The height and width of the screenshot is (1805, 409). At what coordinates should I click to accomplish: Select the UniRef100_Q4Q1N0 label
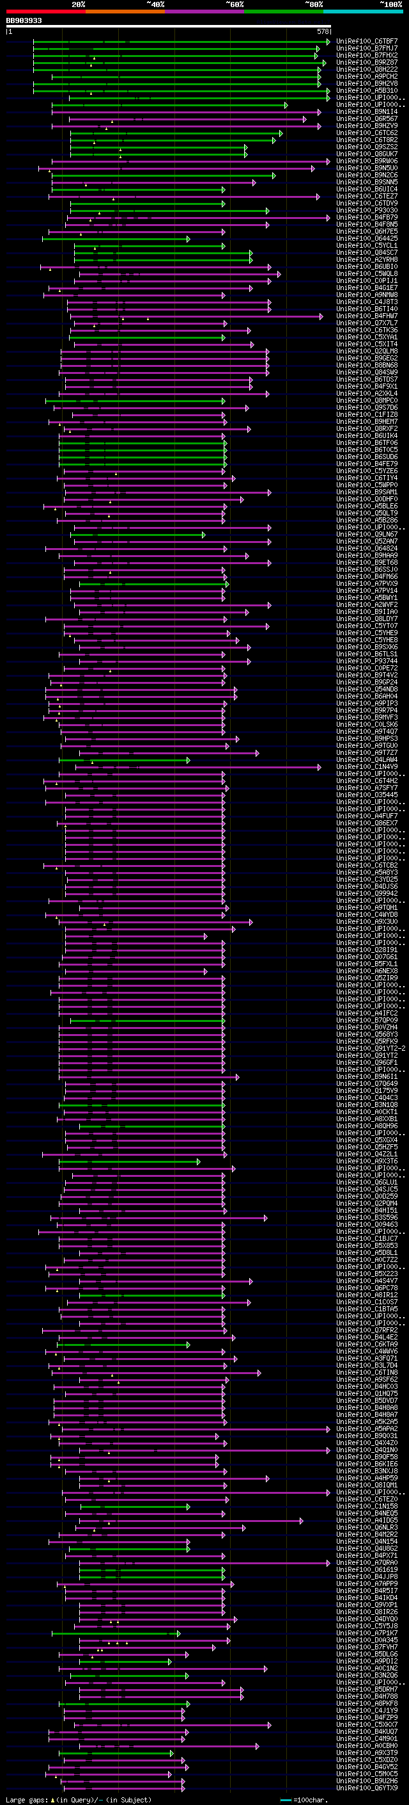pos(367,1450)
